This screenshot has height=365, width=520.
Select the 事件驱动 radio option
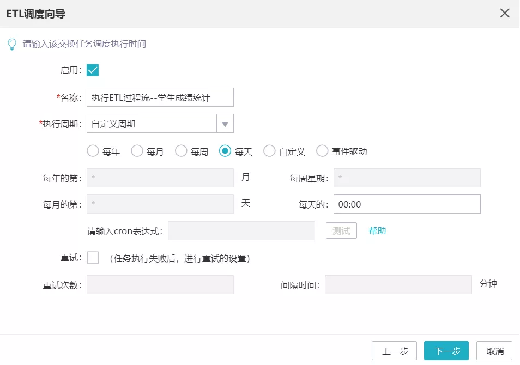tap(322, 151)
